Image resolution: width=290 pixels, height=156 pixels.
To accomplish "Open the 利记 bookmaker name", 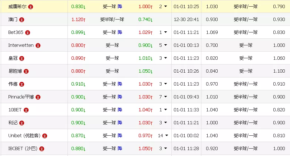I will 13,123.
